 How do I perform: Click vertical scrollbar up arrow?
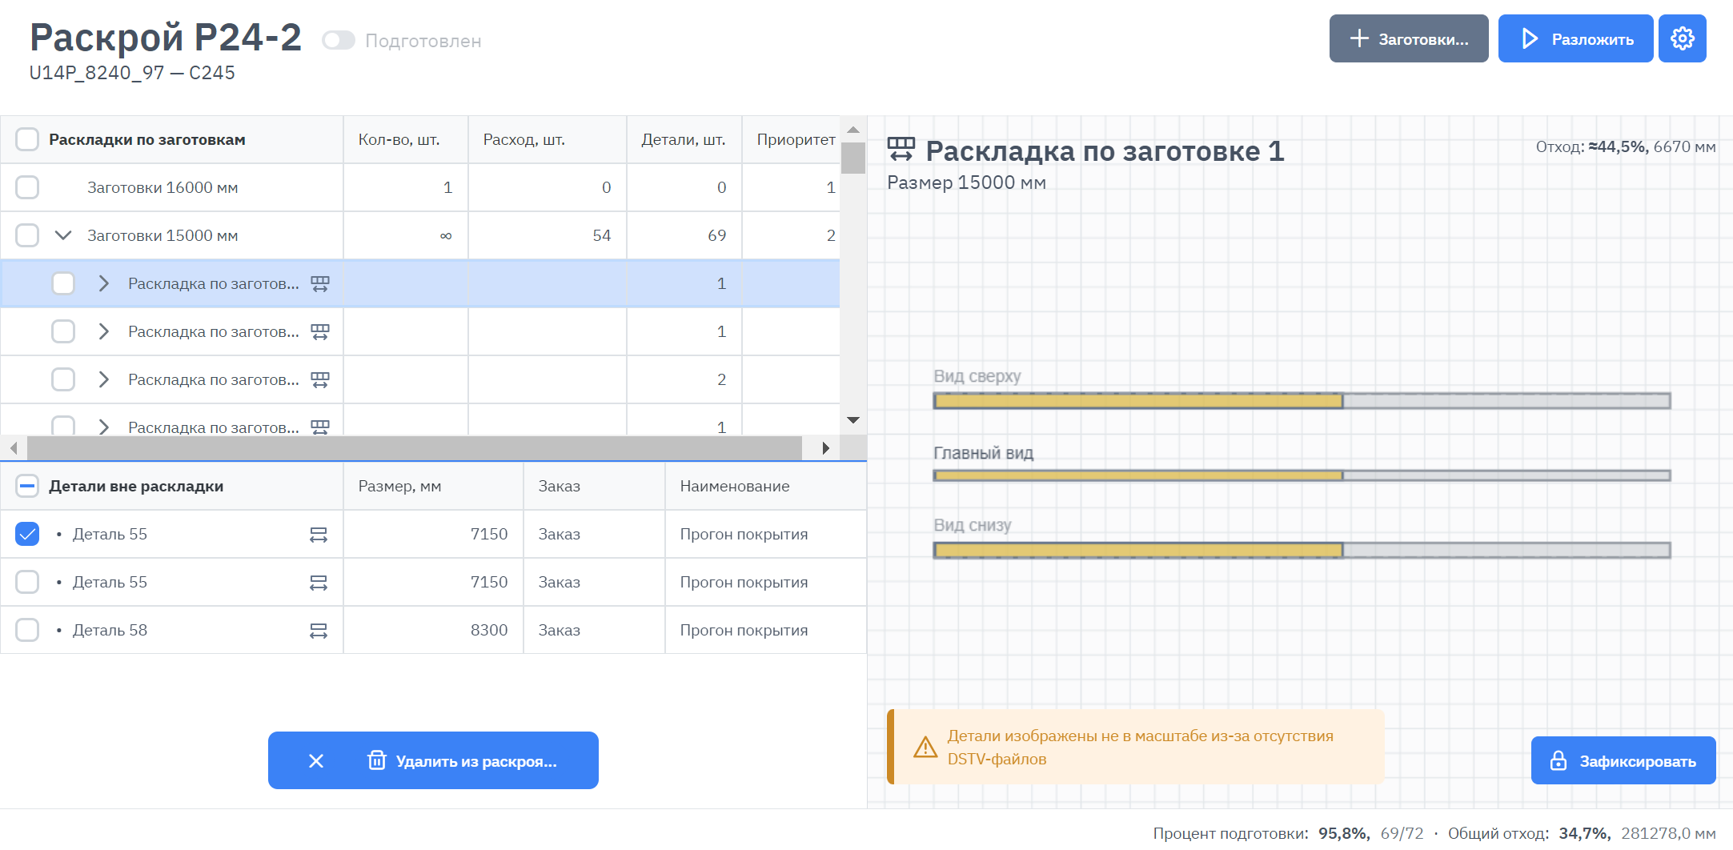pyautogui.click(x=853, y=129)
